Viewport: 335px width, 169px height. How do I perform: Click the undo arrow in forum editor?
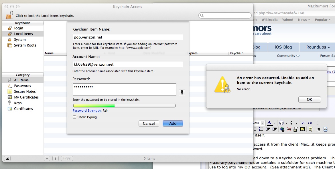tap(304, 123)
